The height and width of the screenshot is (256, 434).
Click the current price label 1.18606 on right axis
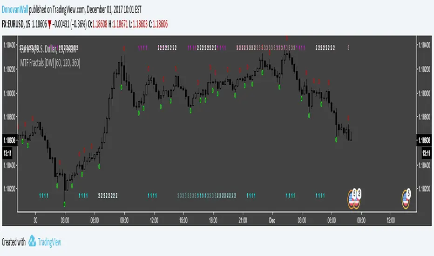click(424, 140)
